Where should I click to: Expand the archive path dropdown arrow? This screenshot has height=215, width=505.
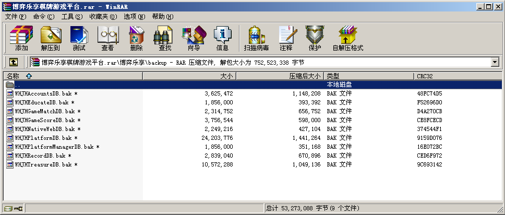pos(495,63)
